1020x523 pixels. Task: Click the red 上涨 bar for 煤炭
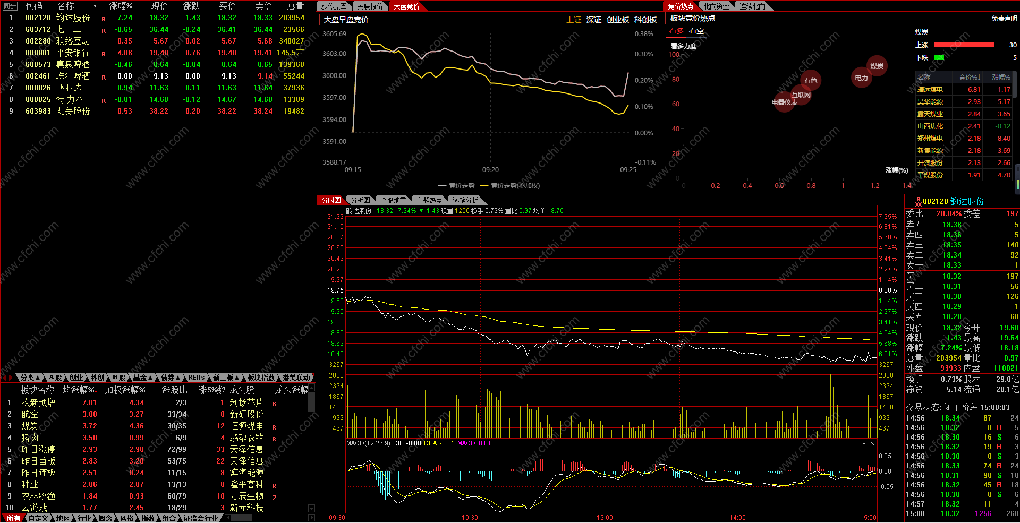point(964,45)
